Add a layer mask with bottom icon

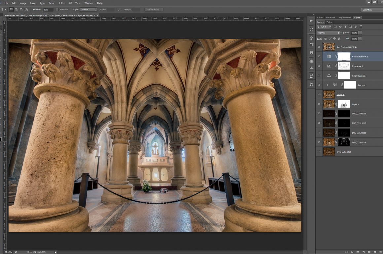[358, 252]
